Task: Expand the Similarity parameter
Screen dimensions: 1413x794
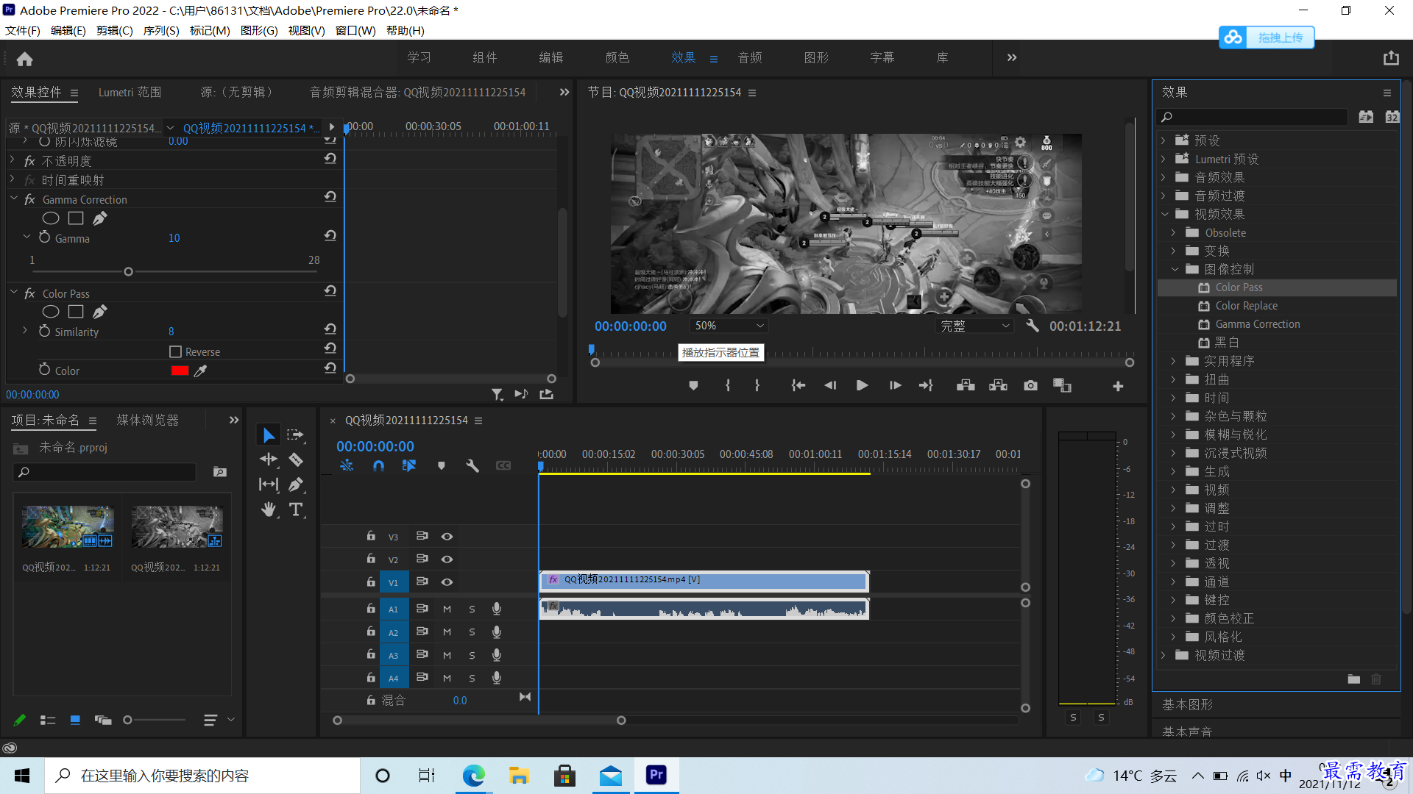Action: click(x=24, y=332)
